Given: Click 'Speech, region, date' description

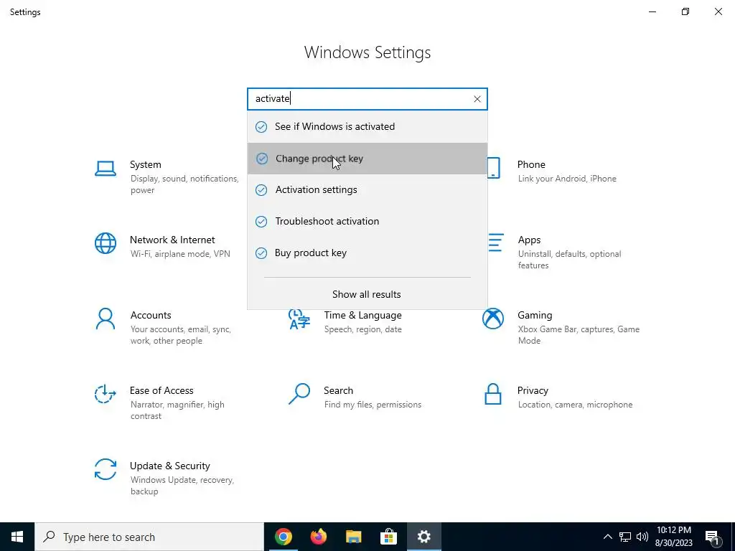Looking at the screenshot, I should 362,329.
